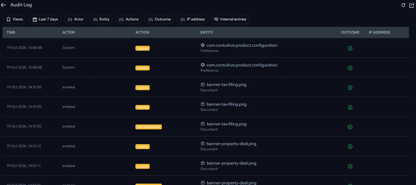
Task: Click document icon in the 14:51:56 row
Action: coord(203,84)
